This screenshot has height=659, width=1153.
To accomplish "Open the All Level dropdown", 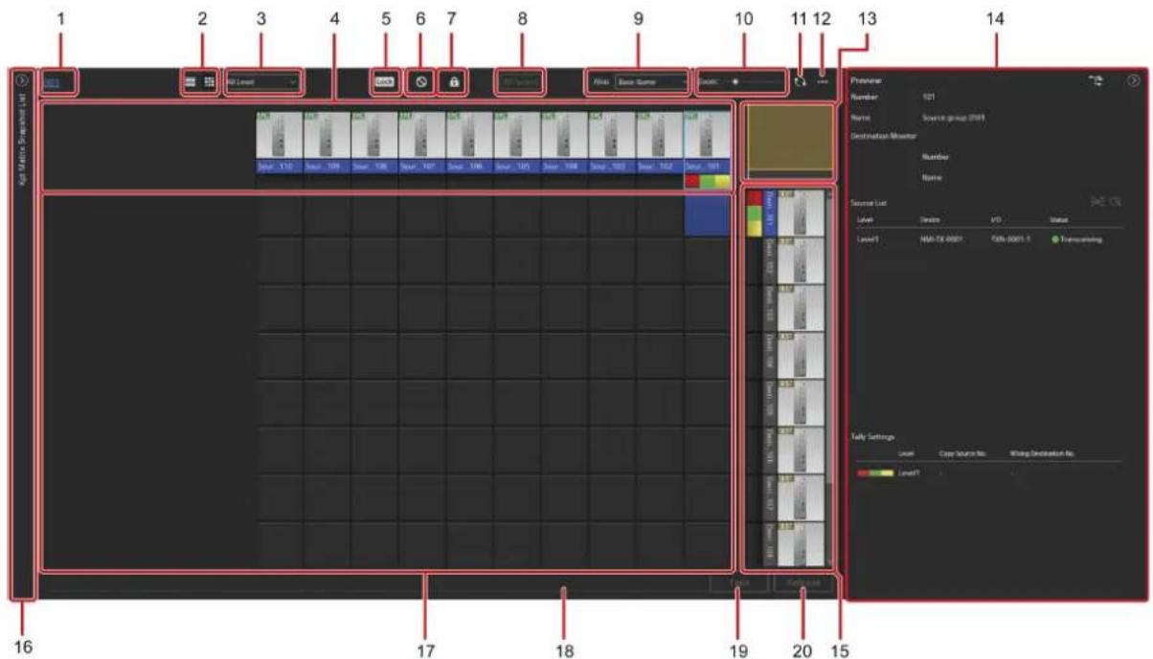I will click(263, 82).
